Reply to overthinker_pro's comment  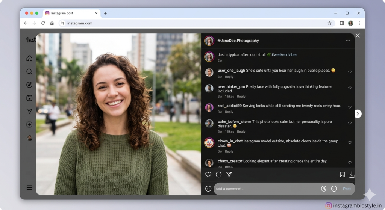pyautogui.click(x=241, y=97)
